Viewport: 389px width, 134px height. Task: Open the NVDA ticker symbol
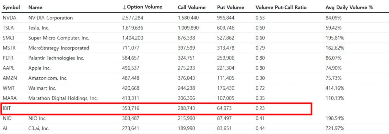pos(9,18)
